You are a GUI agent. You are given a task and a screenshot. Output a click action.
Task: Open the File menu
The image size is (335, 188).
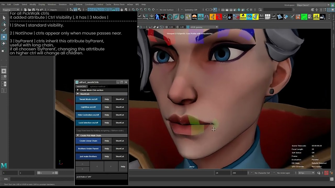point(3,4)
